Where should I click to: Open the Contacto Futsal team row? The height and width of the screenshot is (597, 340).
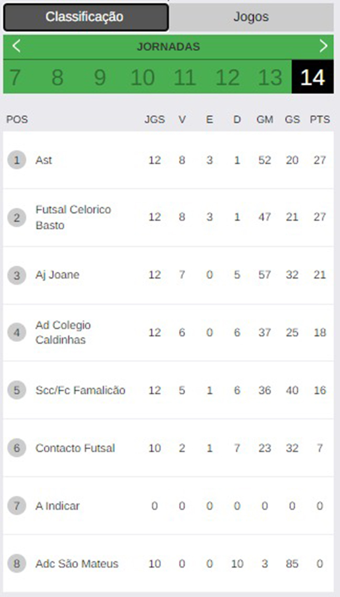click(168, 448)
